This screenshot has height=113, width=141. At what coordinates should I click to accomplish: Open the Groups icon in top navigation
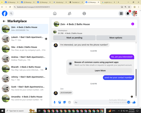click(x=84, y=14)
